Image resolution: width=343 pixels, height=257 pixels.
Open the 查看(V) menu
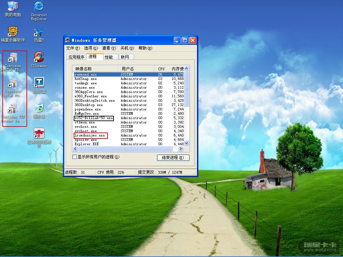tap(109, 48)
